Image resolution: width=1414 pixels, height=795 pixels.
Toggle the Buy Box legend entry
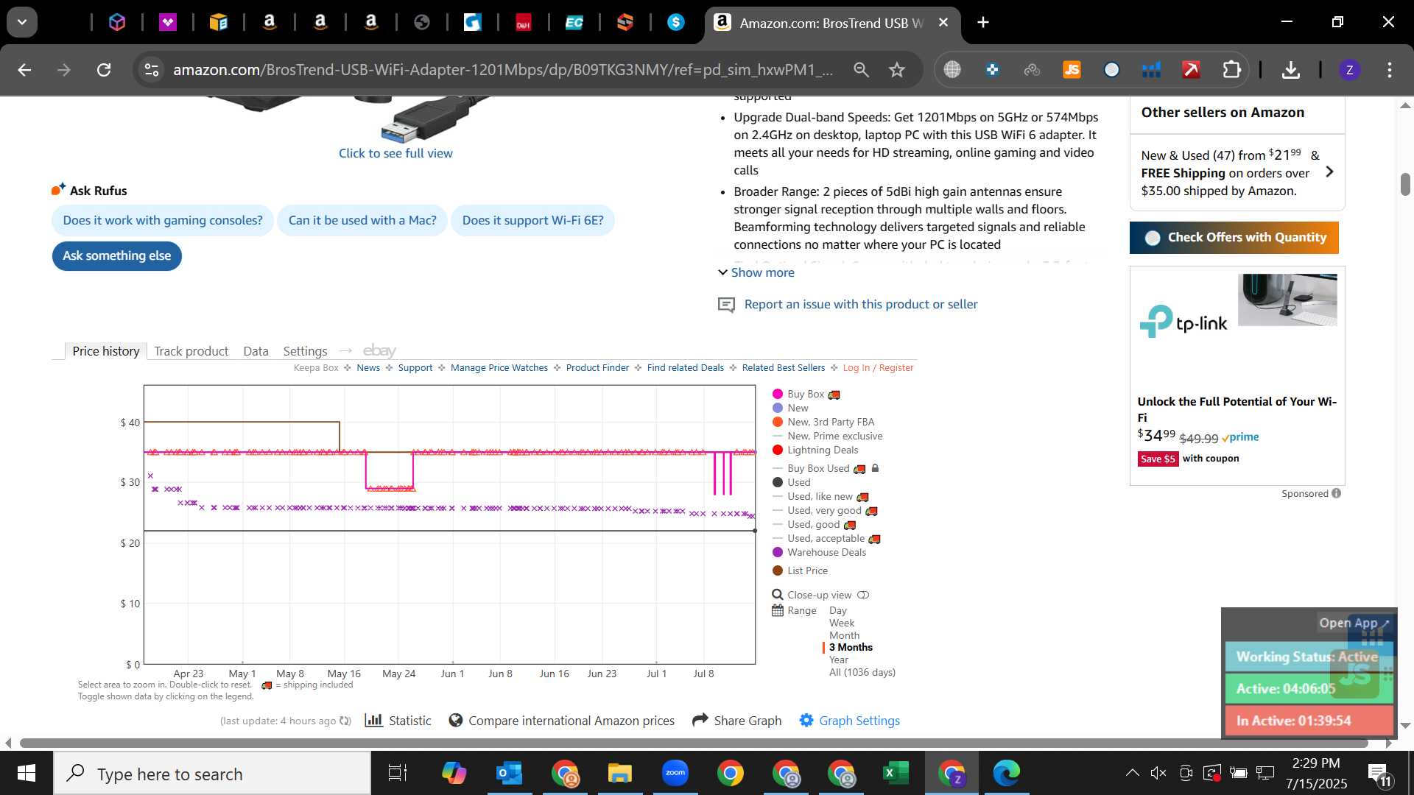806,395
